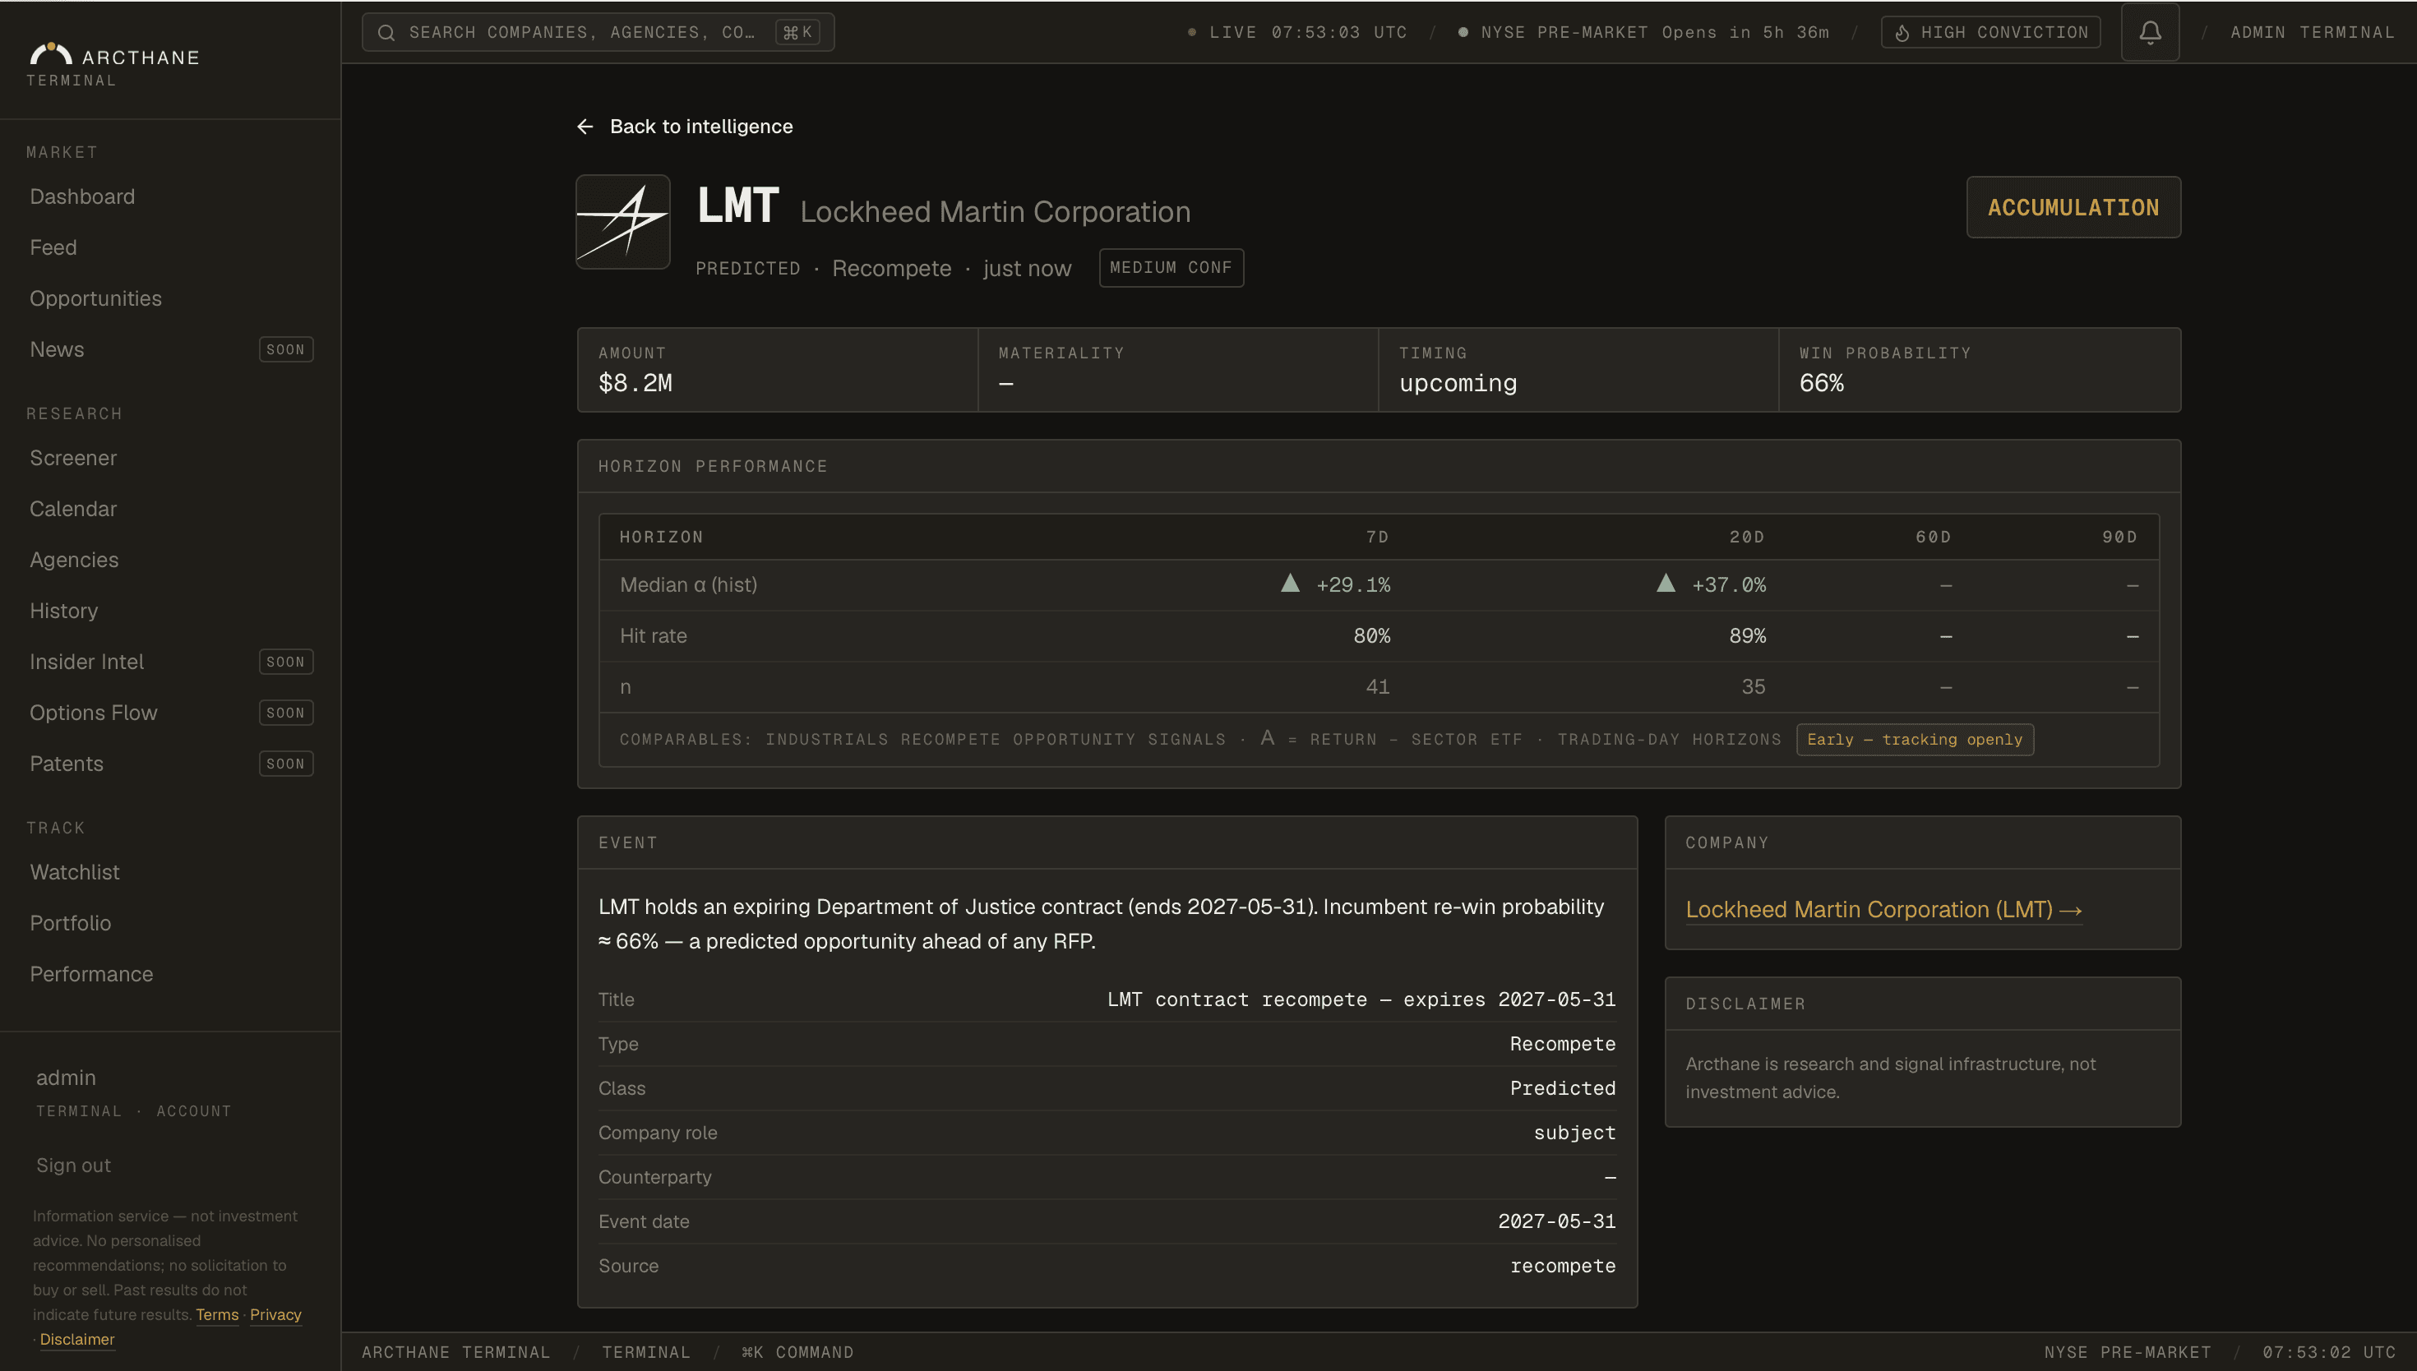Image resolution: width=2417 pixels, height=1371 pixels.
Task: Click the ACCUMULATION badge button
Action: click(2073, 207)
